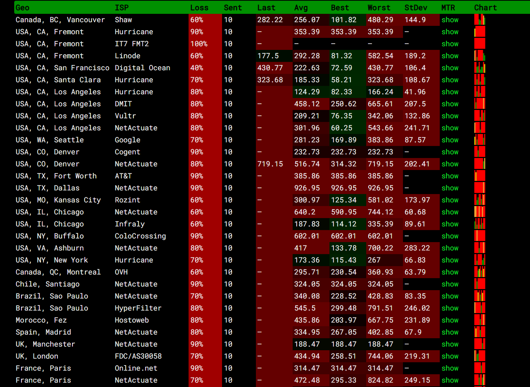Show MTR for Chicago Infraly row
The image size is (530, 387).
pyautogui.click(x=450, y=224)
